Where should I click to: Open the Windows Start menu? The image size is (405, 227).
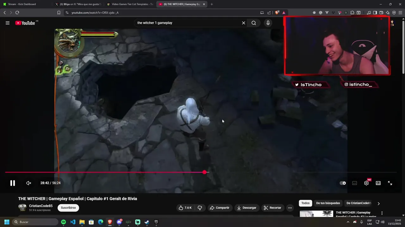click(7, 222)
